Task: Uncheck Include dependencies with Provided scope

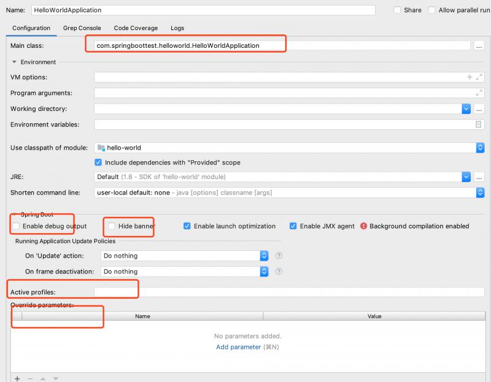Action: click(x=98, y=162)
